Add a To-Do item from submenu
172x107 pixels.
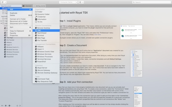coord(46,22)
